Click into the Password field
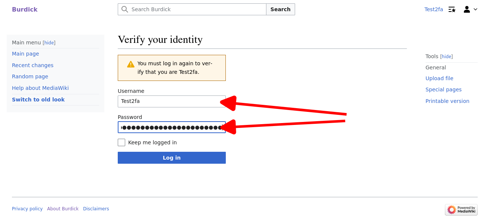The width and height of the screenshot is (487, 223). [x=171, y=127]
